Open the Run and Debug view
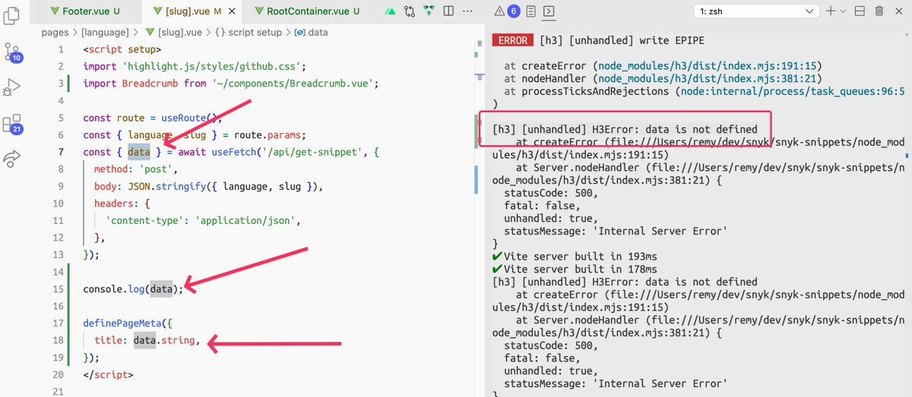912x397 pixels. coord(12,87)
